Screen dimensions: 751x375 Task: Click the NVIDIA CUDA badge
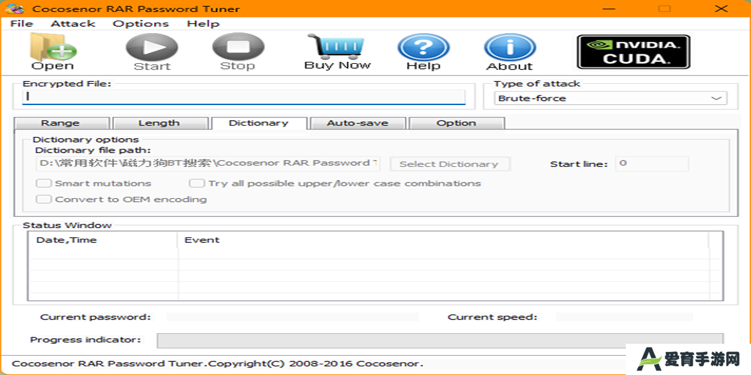(633, 51)
